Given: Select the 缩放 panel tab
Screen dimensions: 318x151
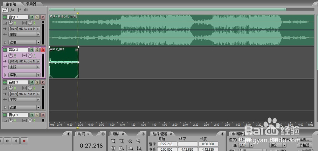Looking at the screenshot, I should click(116, 134).
